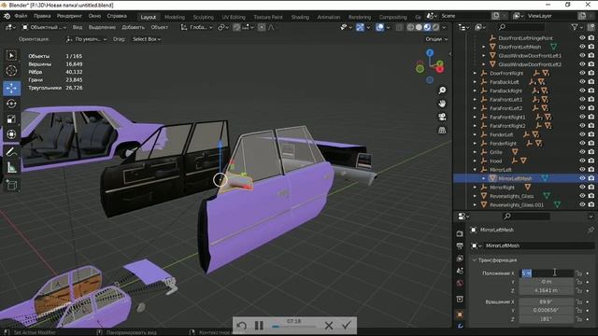598x336 pixels.
Task: Hide Hood with its eye icon
Action: click(582, 161)
